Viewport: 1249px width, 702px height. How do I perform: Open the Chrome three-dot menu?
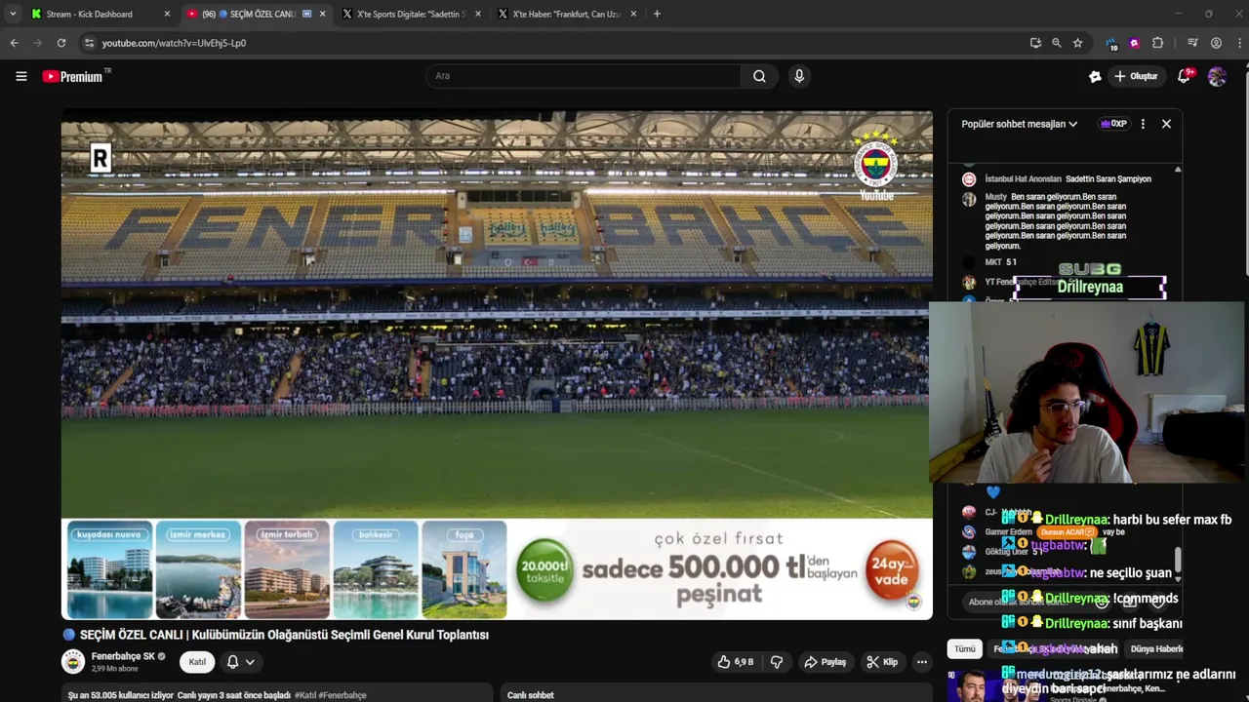pos(1239,43)
